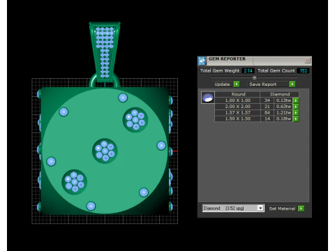Click the Diamond column header
The image size is (335, 251).
click(279, 94)
